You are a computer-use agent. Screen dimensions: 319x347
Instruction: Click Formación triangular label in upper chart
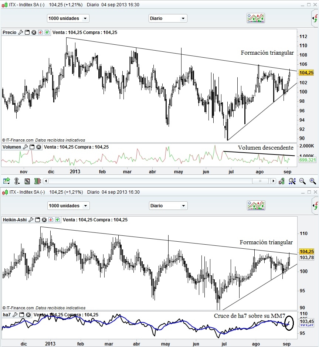(x=267, y=53)
